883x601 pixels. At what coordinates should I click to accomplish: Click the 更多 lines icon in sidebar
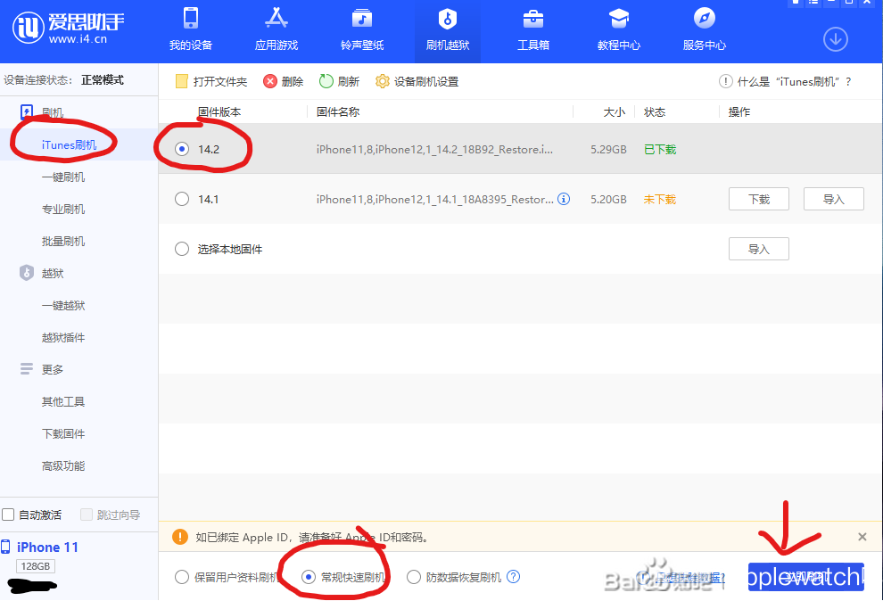pyautogui.click(x=27, y=369)
